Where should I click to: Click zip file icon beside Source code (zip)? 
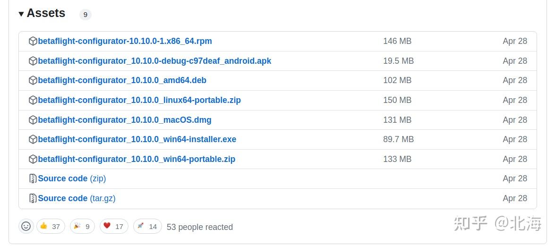(x=33, y=179)
